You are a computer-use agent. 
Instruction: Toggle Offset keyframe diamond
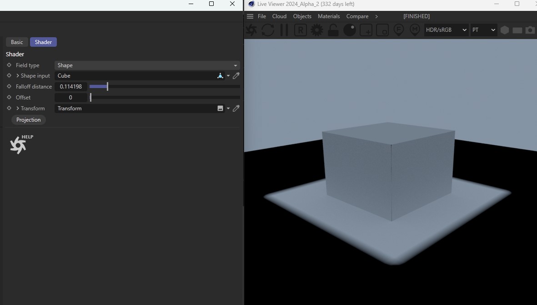9,97
